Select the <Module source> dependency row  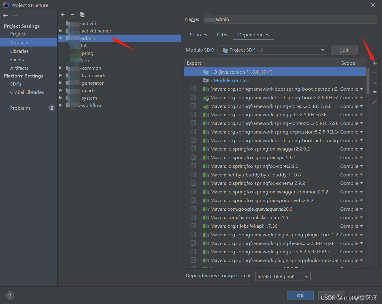click(275, 80)
